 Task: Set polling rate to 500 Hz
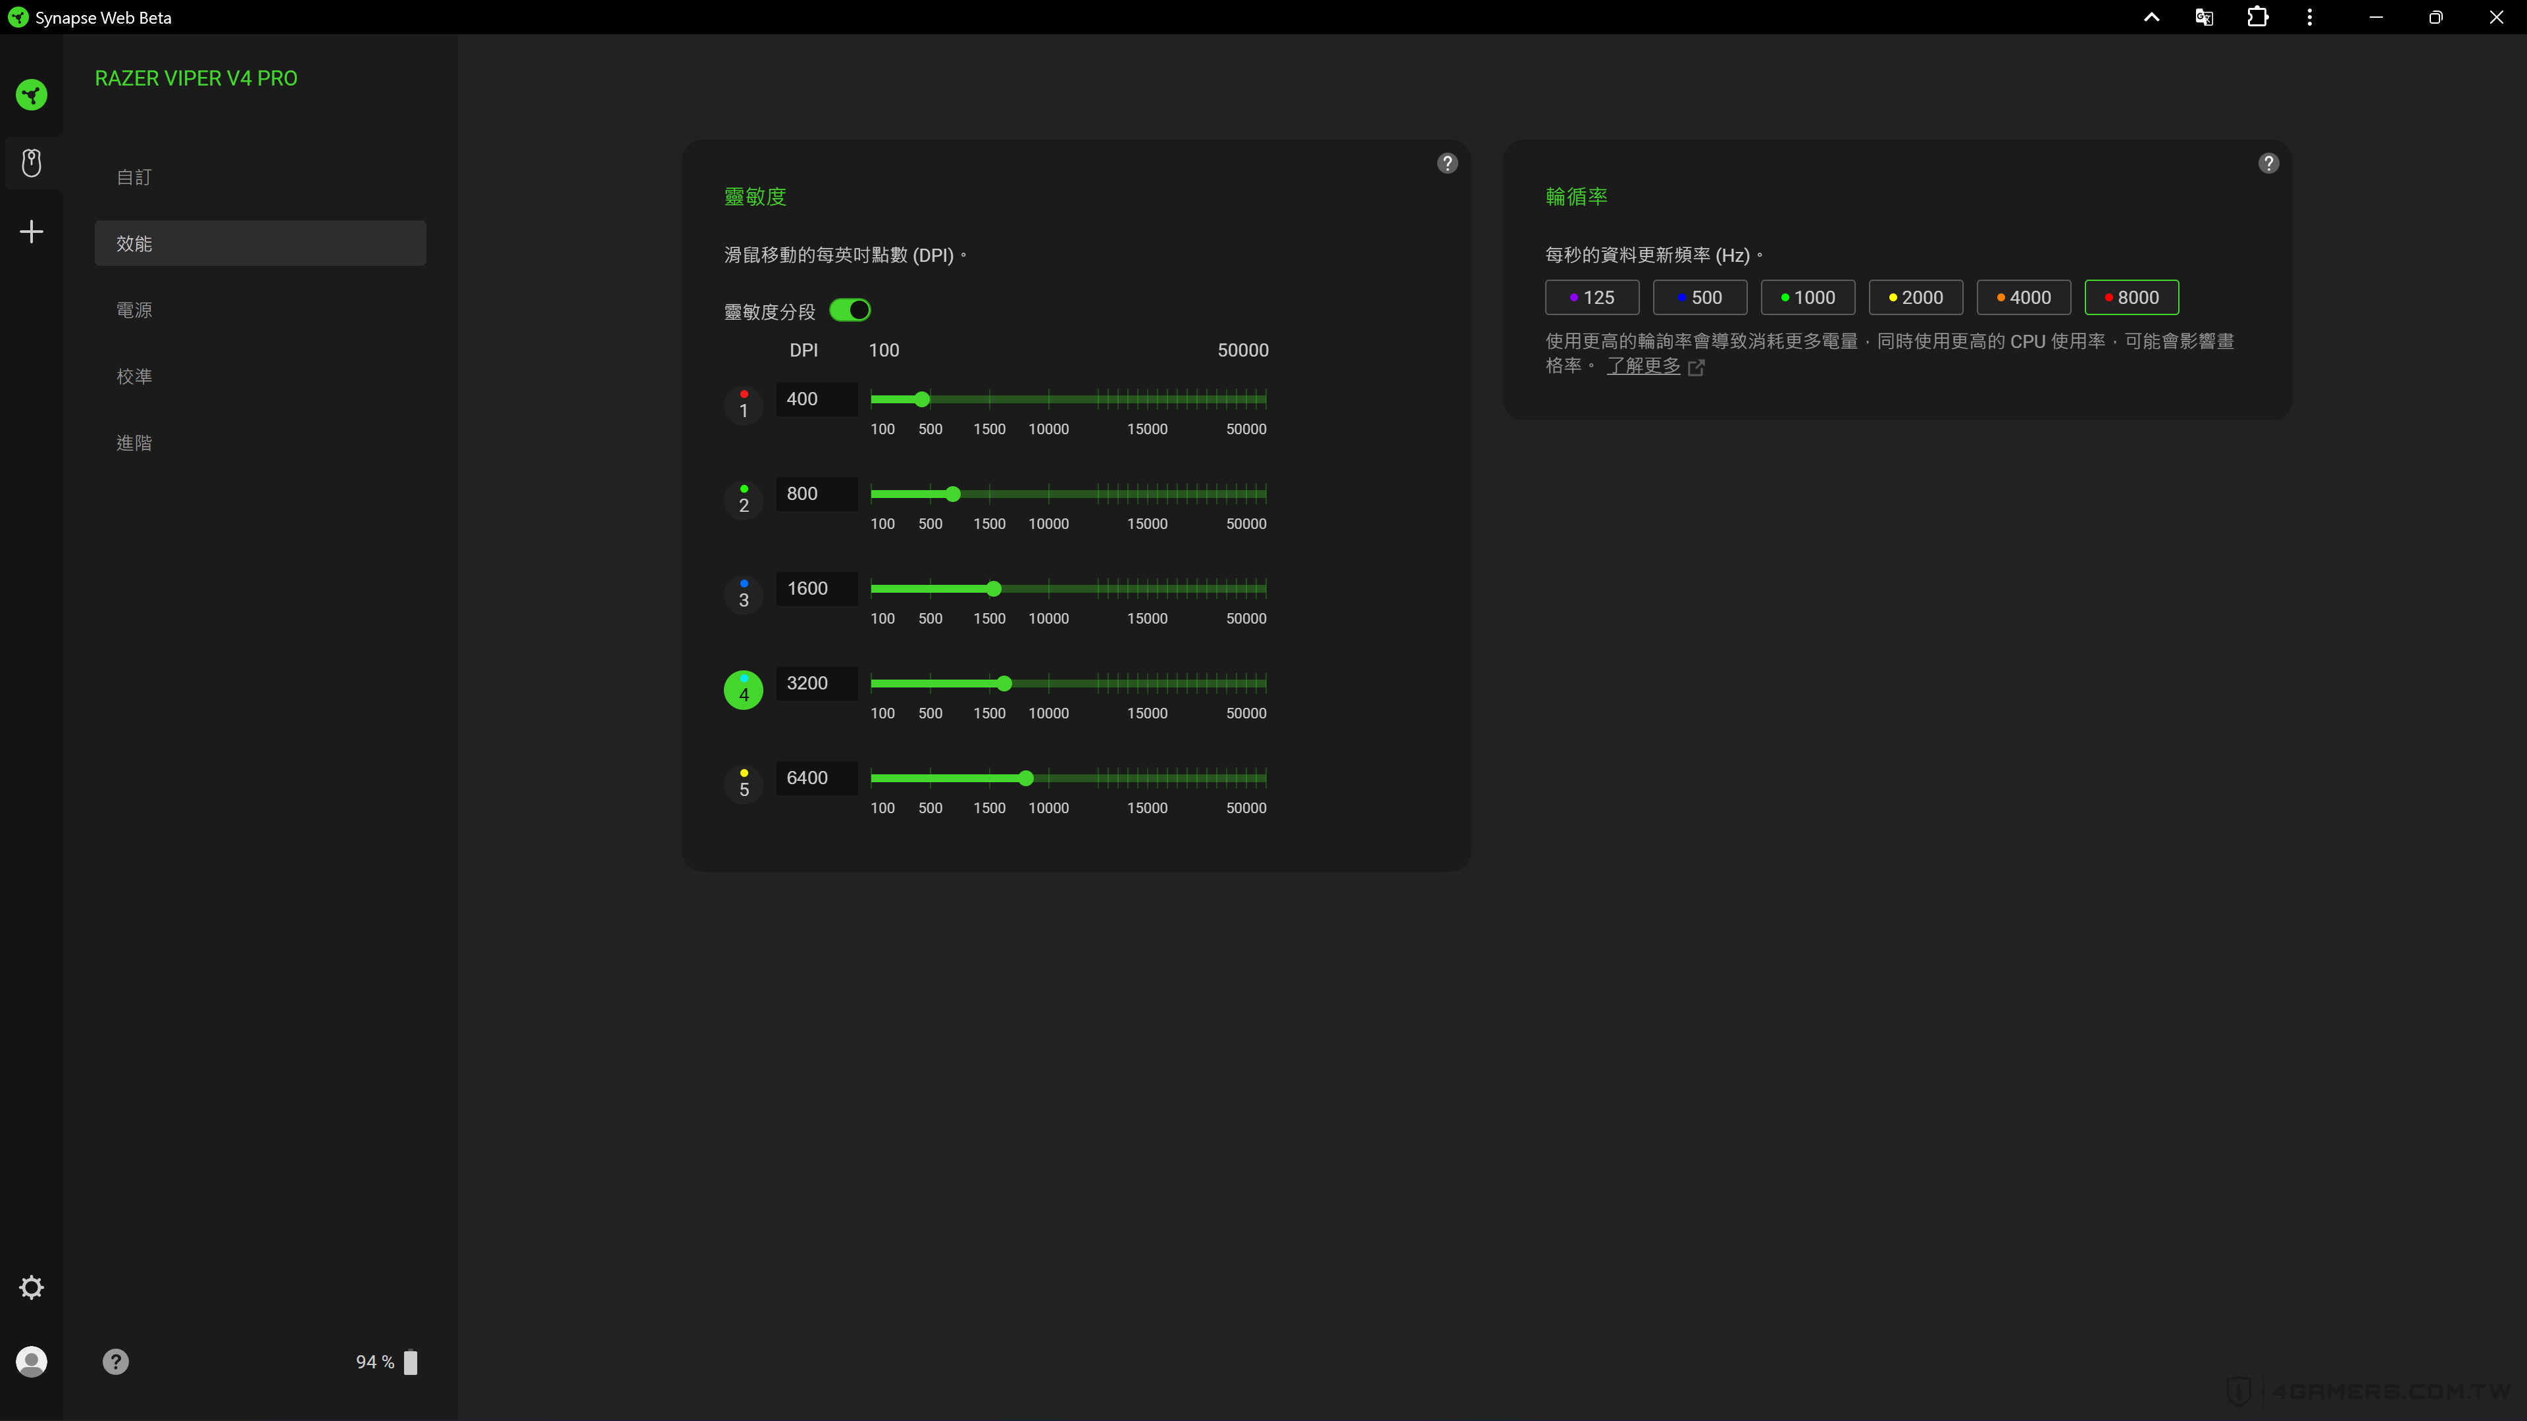pyautogui.click(x=1700, y=297)
